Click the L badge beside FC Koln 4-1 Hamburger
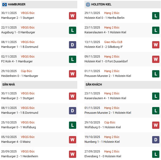 pyautogui.click(x=72, y=59)
